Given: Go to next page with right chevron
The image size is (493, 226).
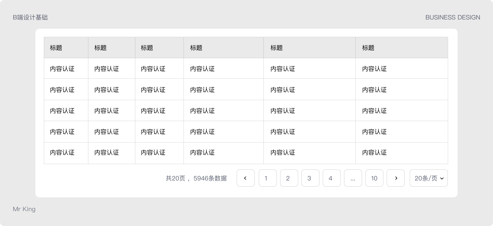Looking at the screenshot, I should pyautogui.click(x=396, y=178).
